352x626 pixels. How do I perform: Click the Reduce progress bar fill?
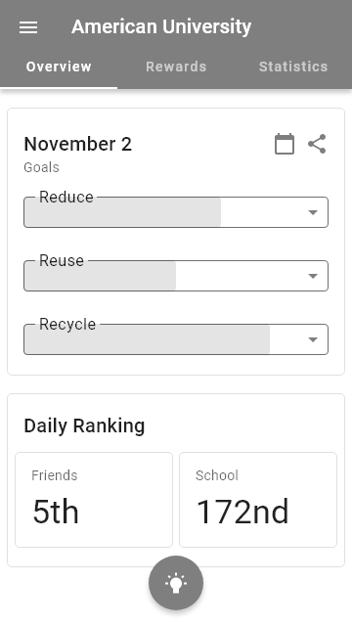tap(123, 212)
